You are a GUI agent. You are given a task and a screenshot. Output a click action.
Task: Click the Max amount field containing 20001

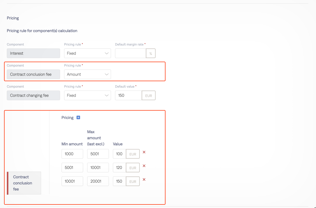coord(98,181)
